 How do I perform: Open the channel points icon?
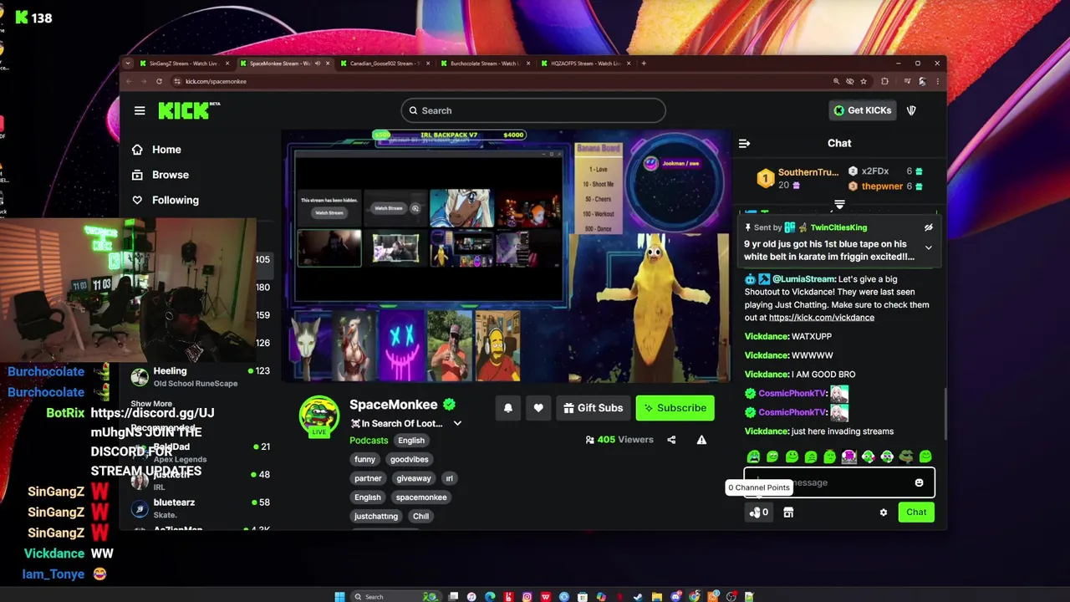[x=759, y=513]
